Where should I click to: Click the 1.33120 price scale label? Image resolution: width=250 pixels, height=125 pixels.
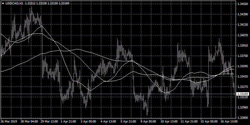click(243, 97)
